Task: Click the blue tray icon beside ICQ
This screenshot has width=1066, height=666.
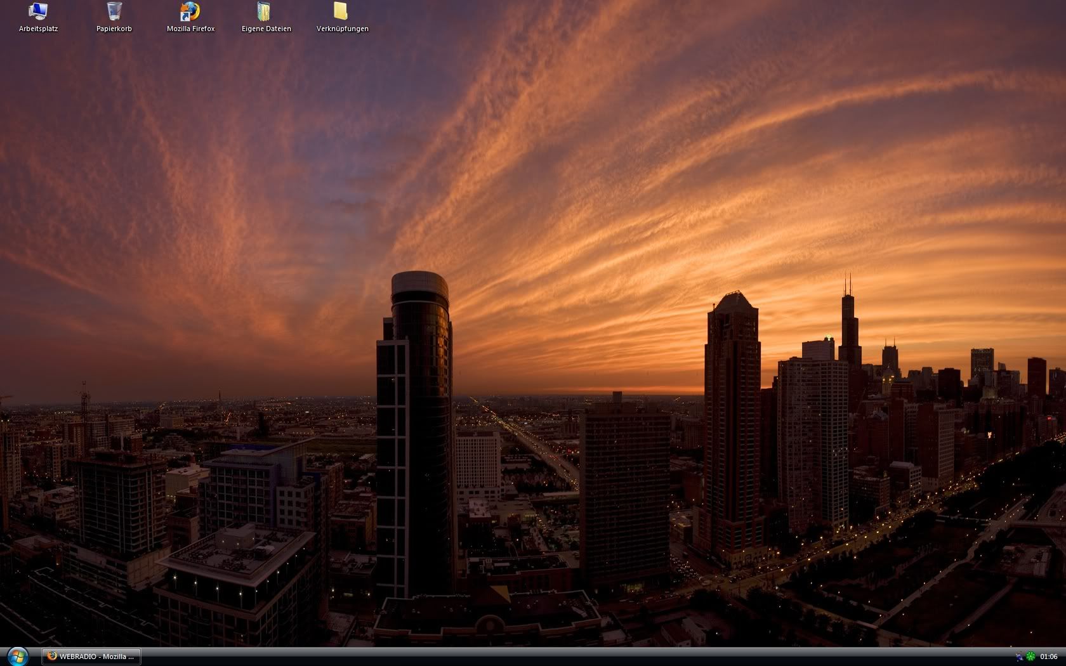Action: [1019, 656]
